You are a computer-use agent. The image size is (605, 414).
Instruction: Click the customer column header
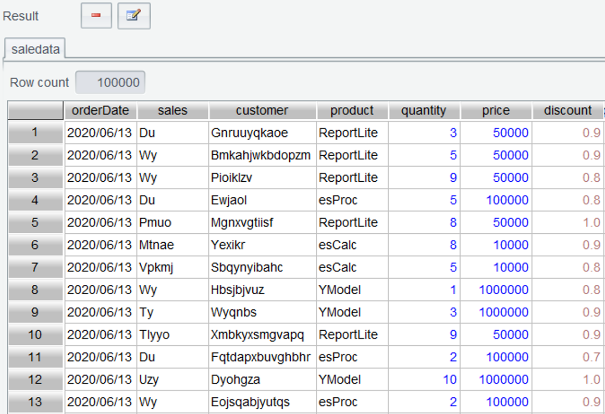(262, 110)
